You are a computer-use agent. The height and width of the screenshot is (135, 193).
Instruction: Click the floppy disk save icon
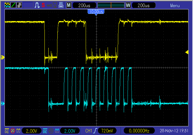[x=55, y=5]
